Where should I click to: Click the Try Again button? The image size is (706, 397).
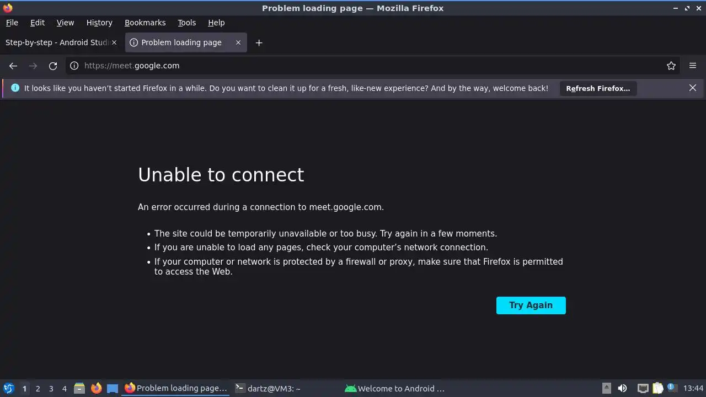pos(531,305)
